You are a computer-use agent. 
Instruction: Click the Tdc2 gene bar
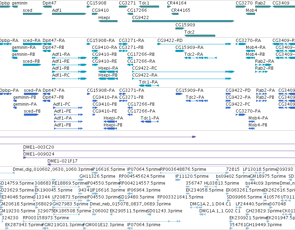pyautogui.click(x=200, y=36)
